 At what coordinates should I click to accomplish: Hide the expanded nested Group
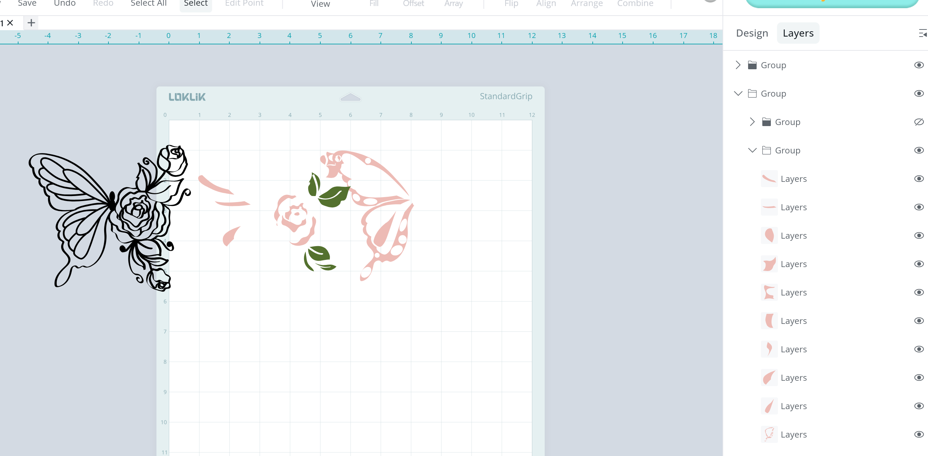[919, 151]
